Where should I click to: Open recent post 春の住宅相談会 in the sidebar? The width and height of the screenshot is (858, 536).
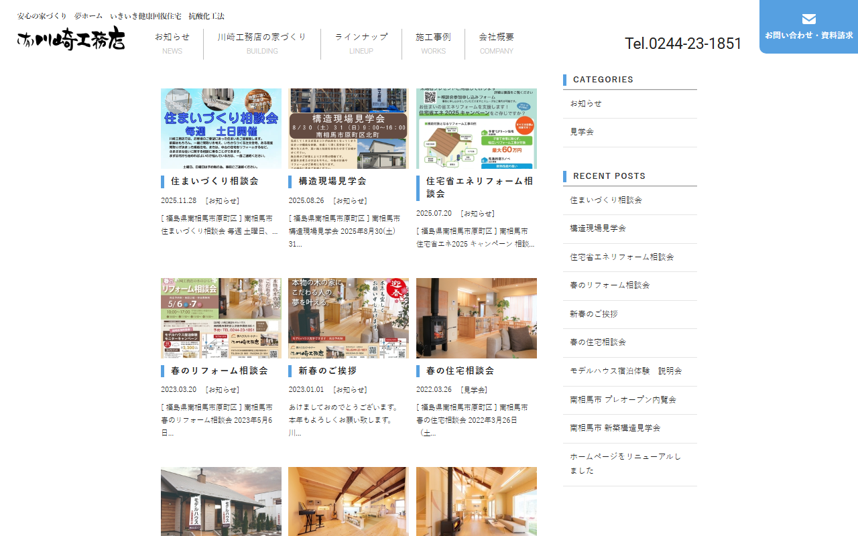[630, 342]
